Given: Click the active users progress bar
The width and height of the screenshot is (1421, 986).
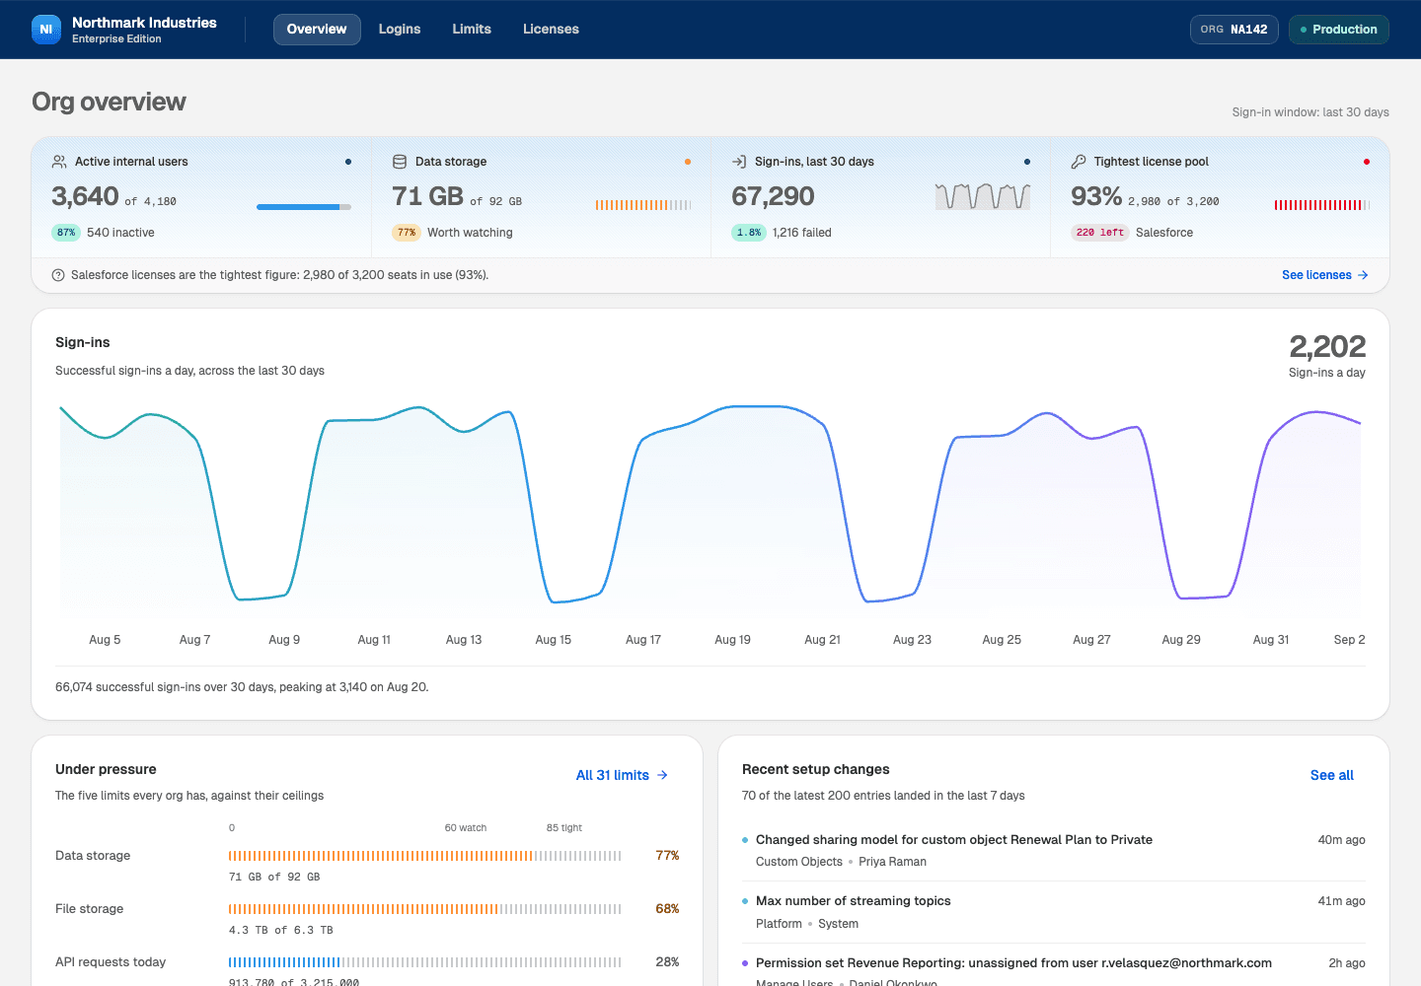Looking at the screenshot, I should pyautogui.click(x=304, y=207).
